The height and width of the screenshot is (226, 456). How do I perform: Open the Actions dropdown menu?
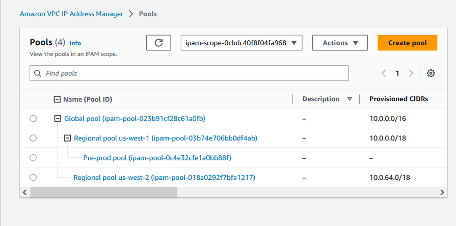point(340,43)
